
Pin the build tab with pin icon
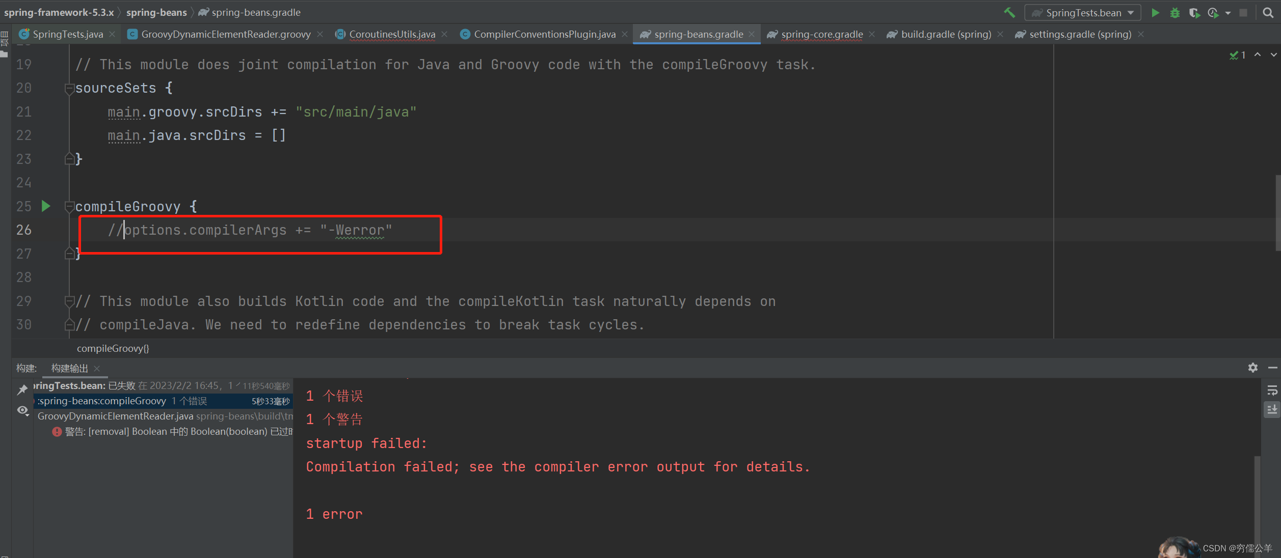(22, 390)
